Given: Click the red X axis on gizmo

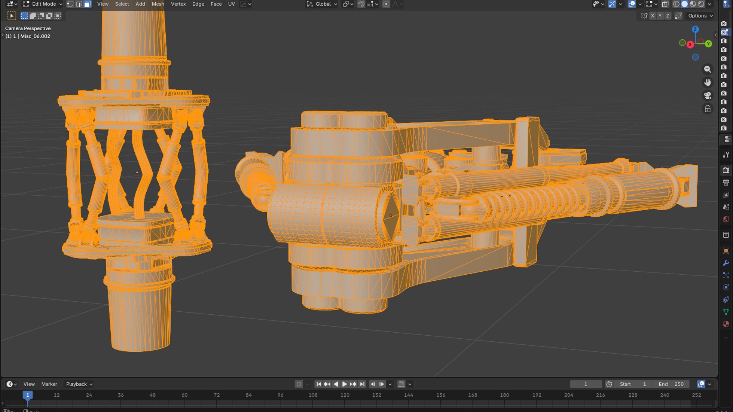Looking at the screenshot, I should [690, 45].
